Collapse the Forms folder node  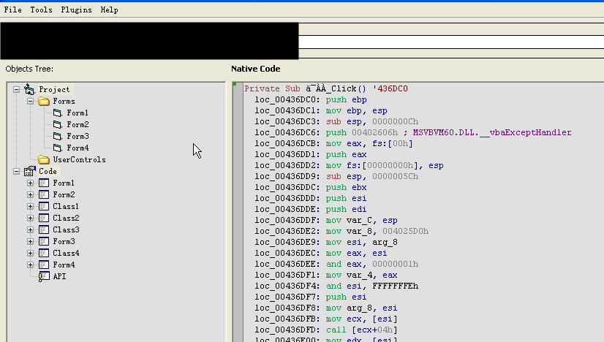click(31, 102)
